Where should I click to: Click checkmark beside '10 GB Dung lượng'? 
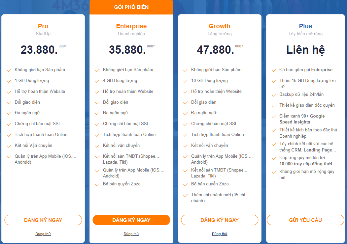click(186, 81)
